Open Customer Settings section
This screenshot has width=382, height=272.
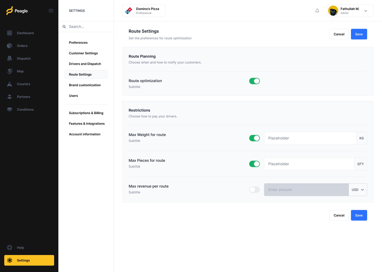pos(83,53)
